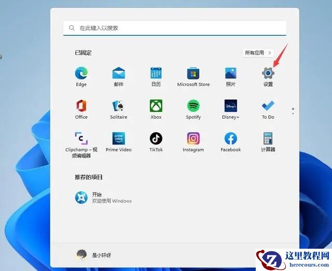
Task: Open the 照片 photos app
Action: [x=230, y=77]
